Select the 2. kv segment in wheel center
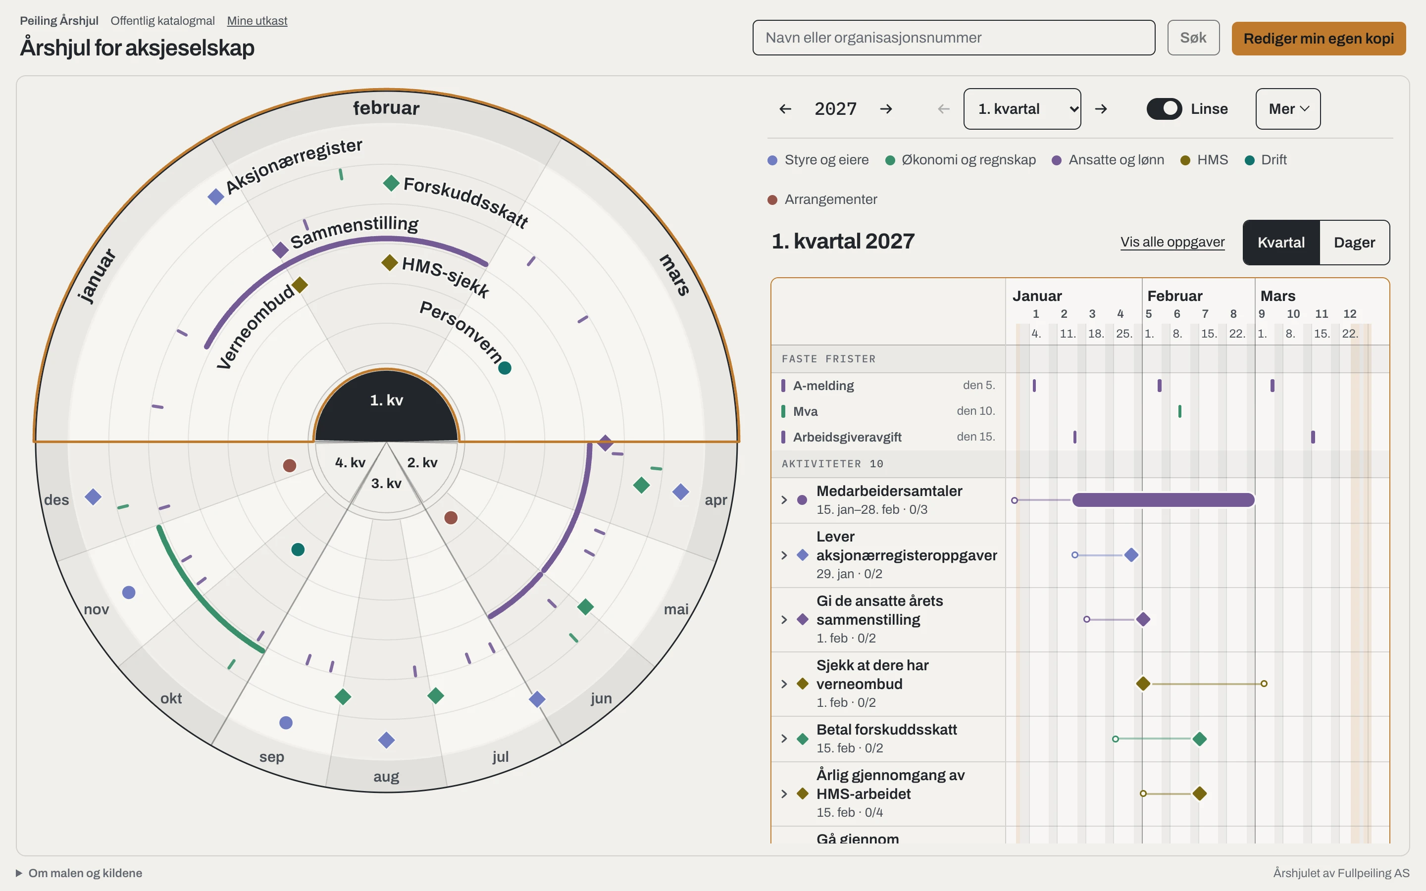Image resolution: width=1426 pixels, height=891 pixels. [422, 463]
